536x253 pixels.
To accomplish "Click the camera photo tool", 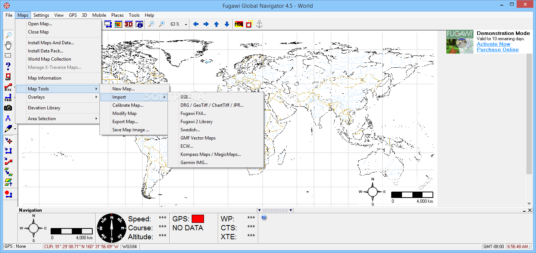I will tap(8, 108).
